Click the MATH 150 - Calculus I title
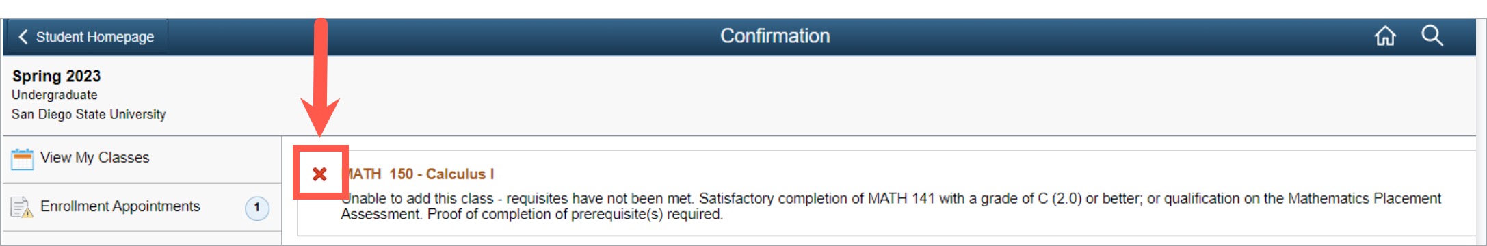 click(x=418, y=174)
